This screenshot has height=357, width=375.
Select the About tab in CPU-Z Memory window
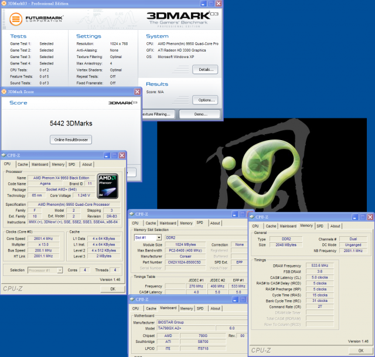[335, 226]
